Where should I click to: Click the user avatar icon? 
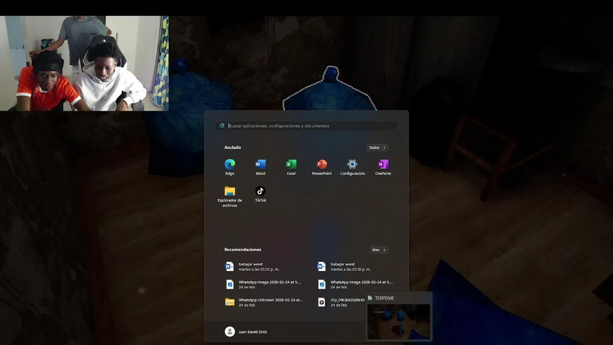[x=230, y=332]
